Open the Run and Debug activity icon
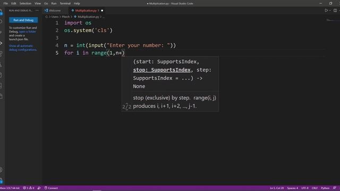This screenshot has width=340, height=191. [x=1, y=43]
